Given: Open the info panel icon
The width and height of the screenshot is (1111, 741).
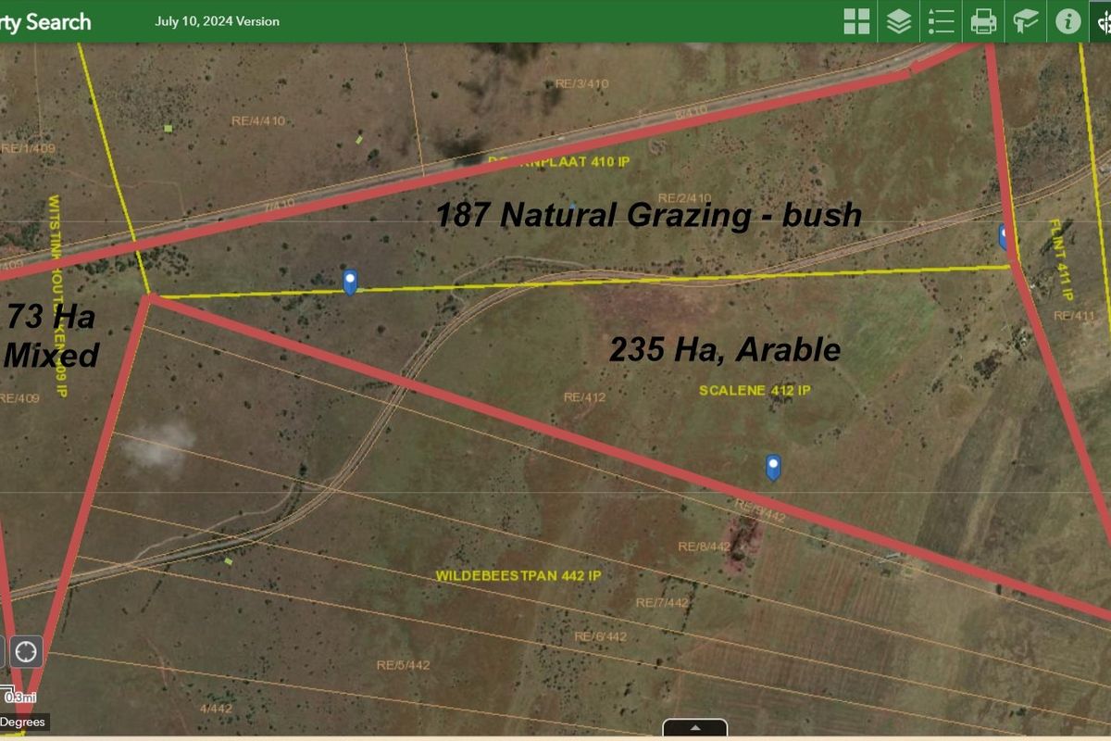Looking at the screenshot, I should coord(1067,21).
